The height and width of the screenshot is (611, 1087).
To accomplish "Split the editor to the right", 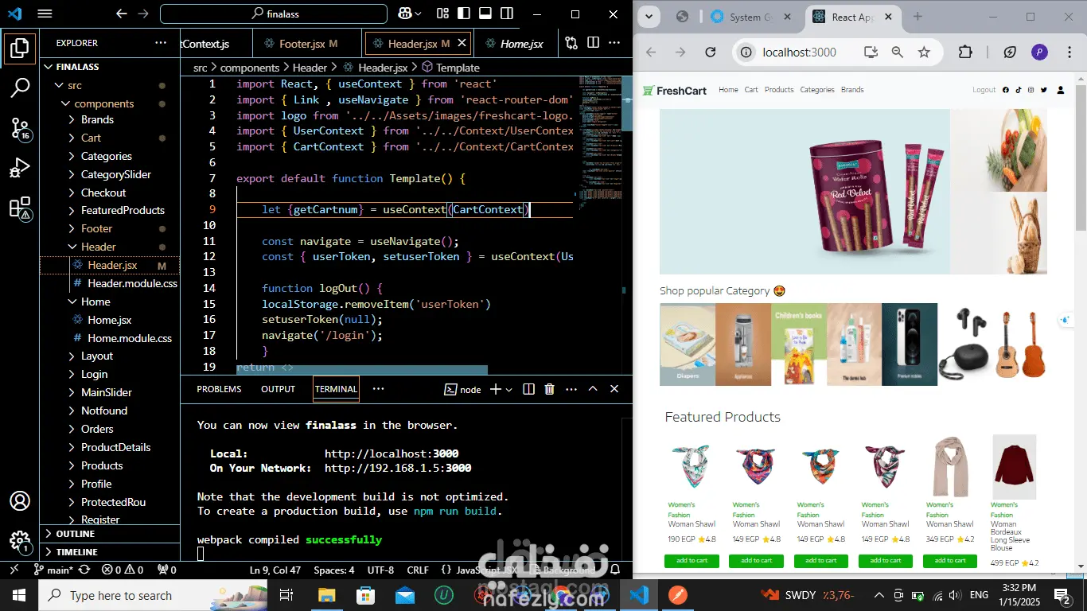I will click(x=593, y=43).
